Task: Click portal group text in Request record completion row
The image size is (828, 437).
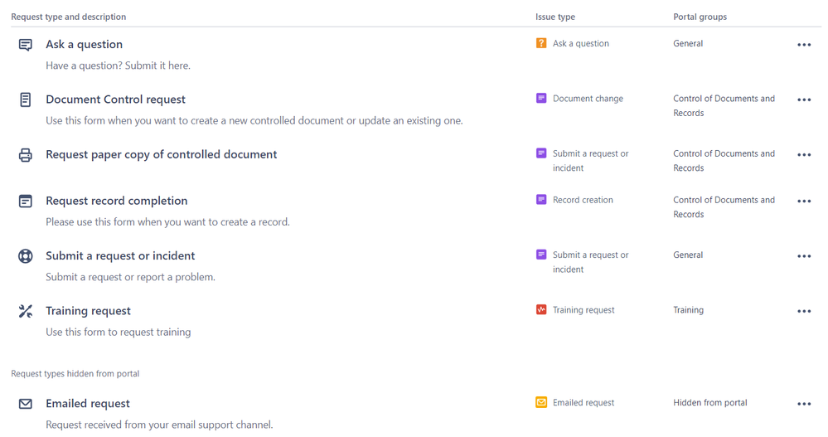Action: (x=724, y=207)
